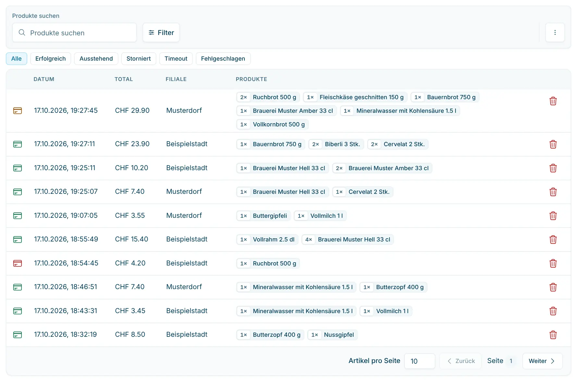Open the Filter options
Screen dimensions: 583x387
161,32
